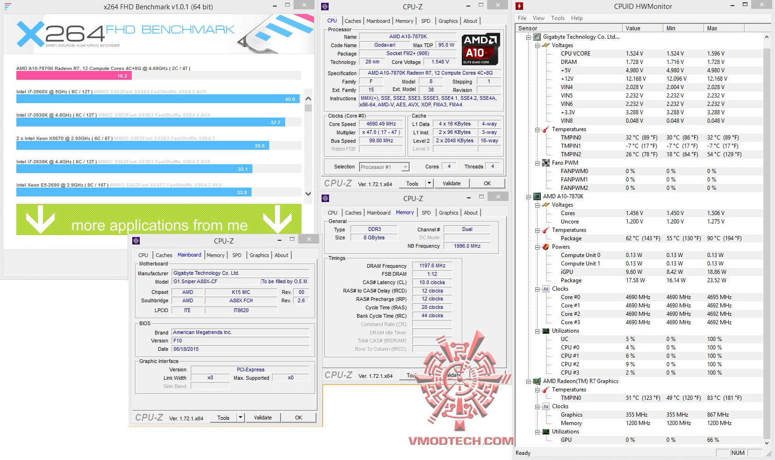Viewport: 775px width, 460px height.
Task: Click Validate in the CPU-Z Mainboard window
Action: click(263, 418)
